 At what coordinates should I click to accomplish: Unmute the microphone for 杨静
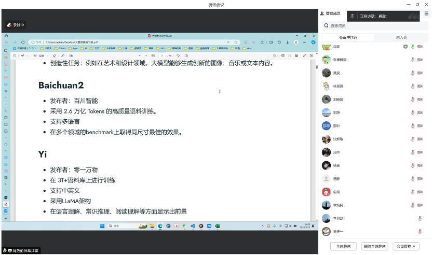click(413, 178)
